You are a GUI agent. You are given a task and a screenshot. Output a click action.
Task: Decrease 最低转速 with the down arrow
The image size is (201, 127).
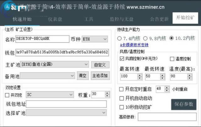[163, 78]
